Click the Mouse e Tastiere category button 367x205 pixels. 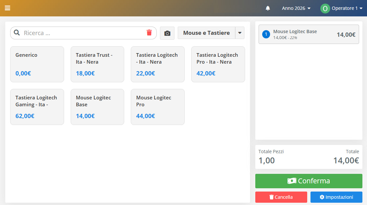coord(206,33)
